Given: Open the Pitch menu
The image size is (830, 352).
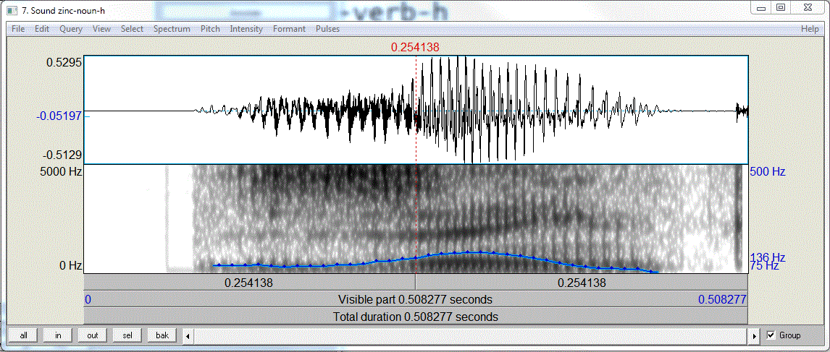Looking at the screenshot, I should [210, 29].
